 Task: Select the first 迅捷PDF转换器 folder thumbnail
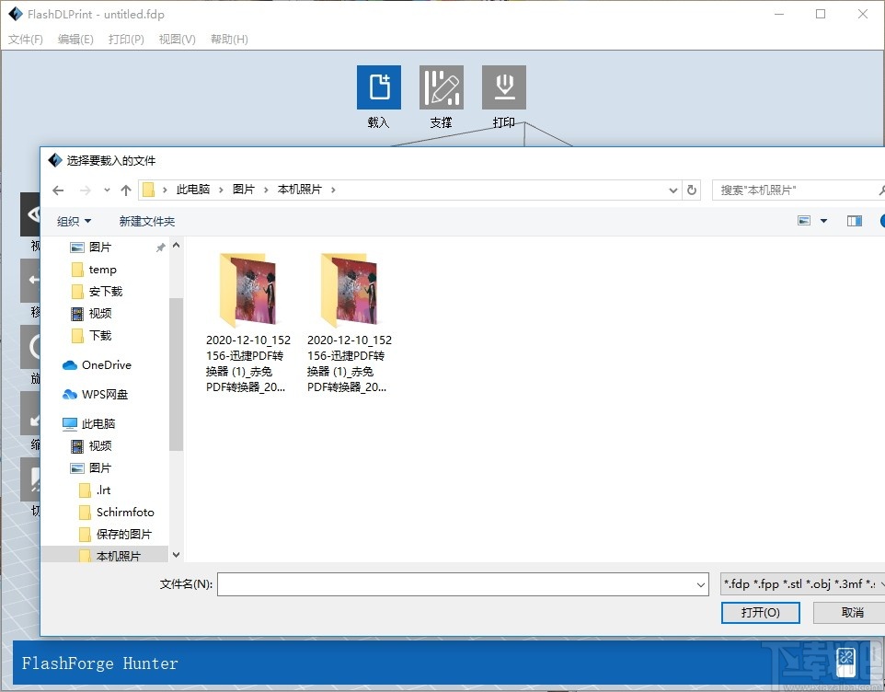pos(247,290)
